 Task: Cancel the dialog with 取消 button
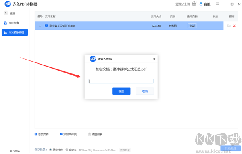tap(145, 91)
